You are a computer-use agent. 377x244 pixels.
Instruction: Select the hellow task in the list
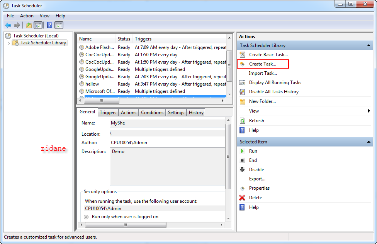coord(90,84)
